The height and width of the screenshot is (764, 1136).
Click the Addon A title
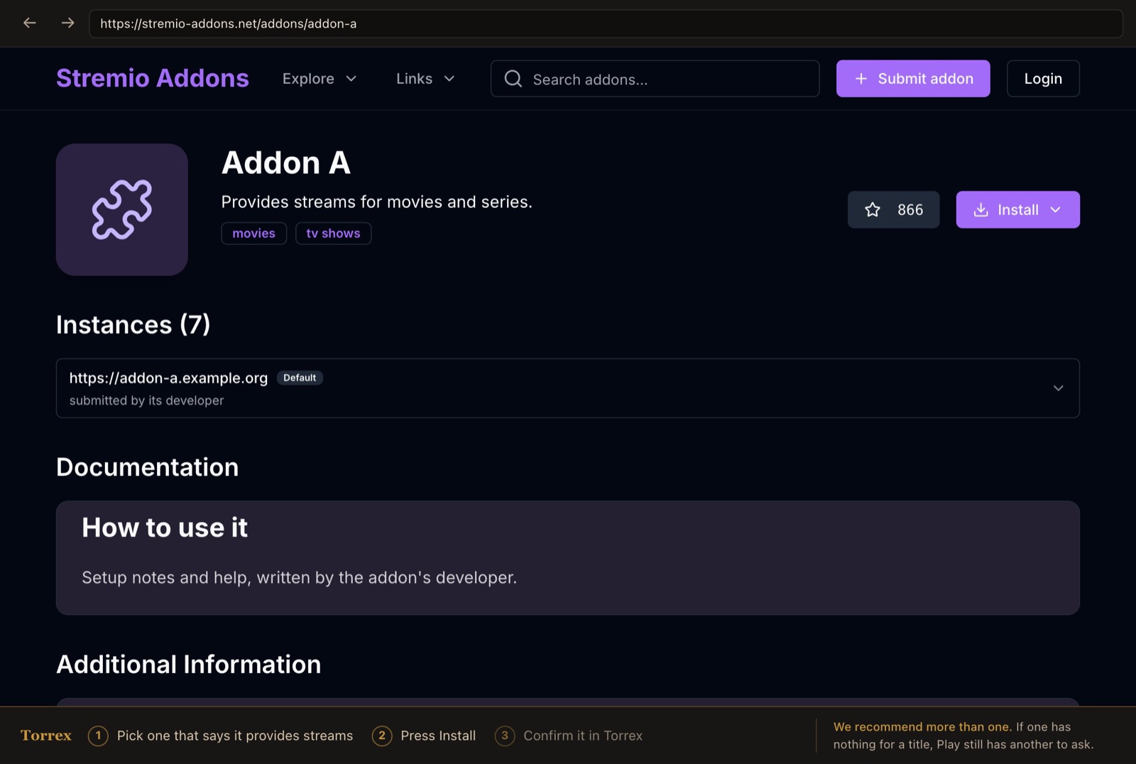point(286,163)
